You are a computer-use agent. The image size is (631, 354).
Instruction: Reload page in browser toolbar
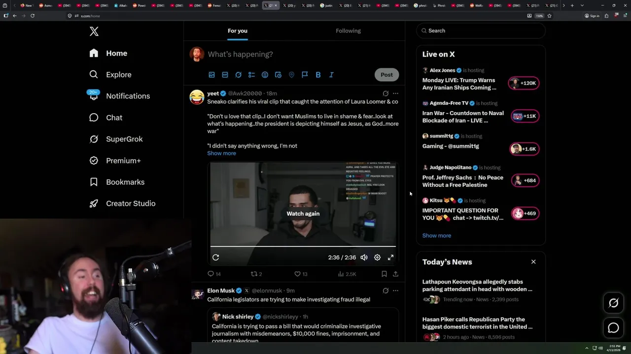tap(33, 16)
